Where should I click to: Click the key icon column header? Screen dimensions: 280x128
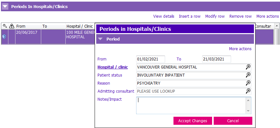[5, 26]
